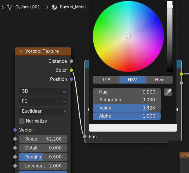Click the gray Distance output socket

71,61
